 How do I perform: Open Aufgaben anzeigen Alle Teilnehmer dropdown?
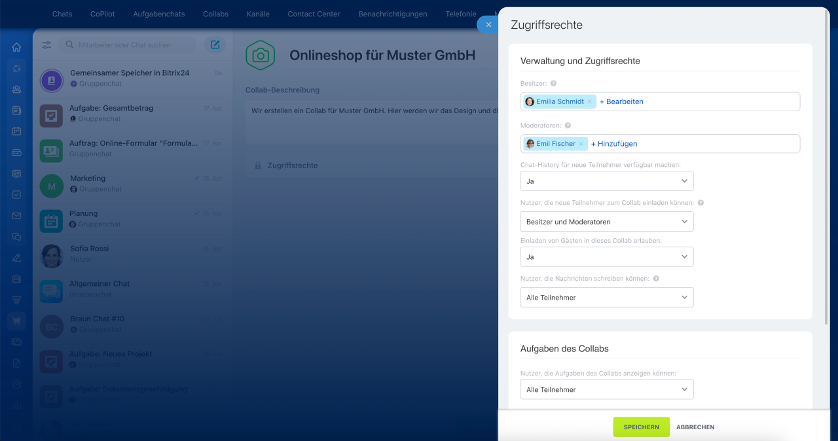(607, 389)
